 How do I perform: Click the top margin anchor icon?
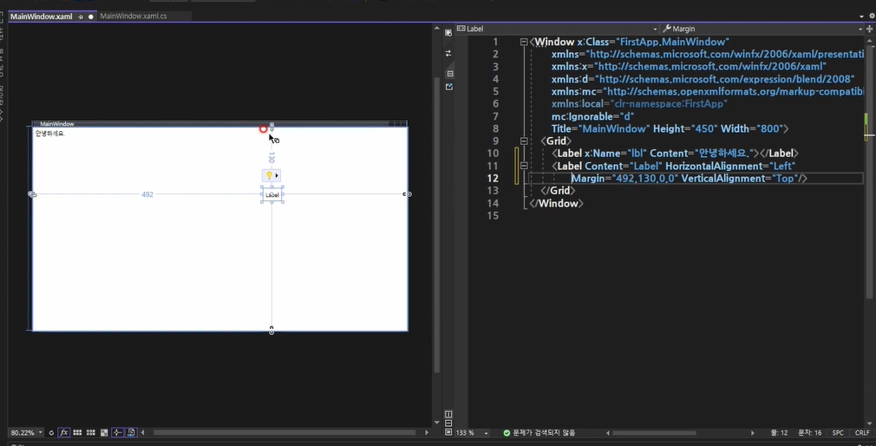click(271, 126)
